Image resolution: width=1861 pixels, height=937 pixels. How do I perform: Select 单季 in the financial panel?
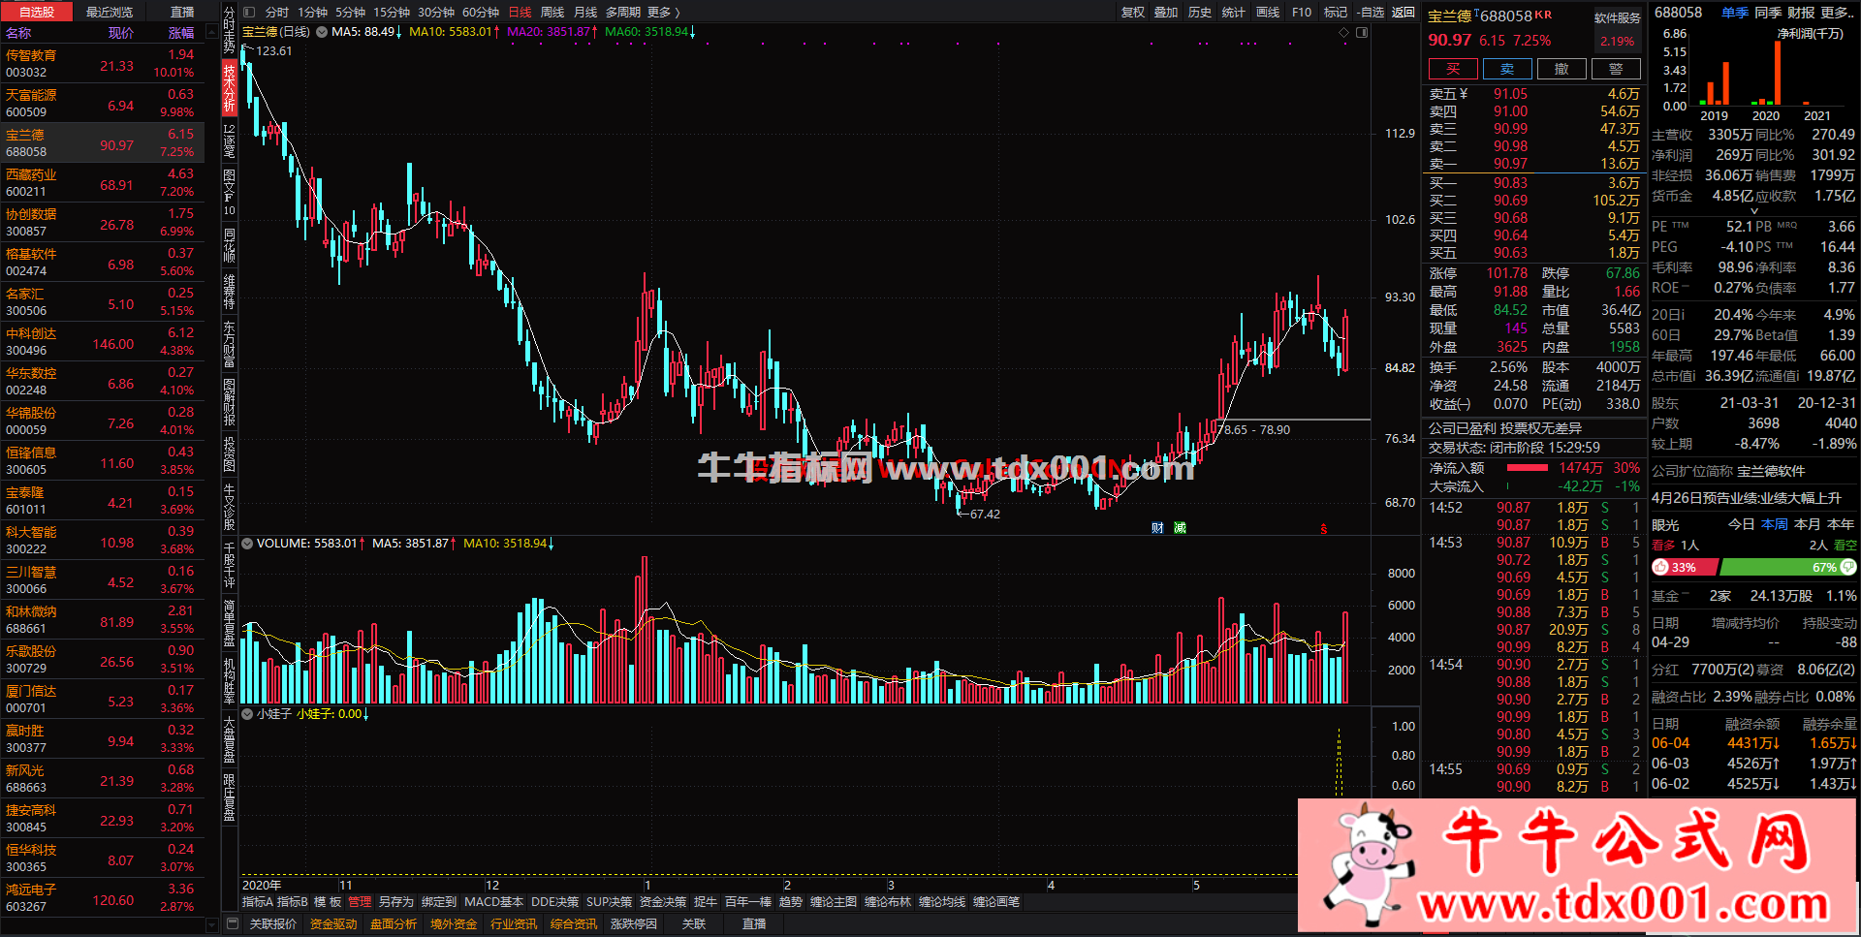[x=1735, y=12]
